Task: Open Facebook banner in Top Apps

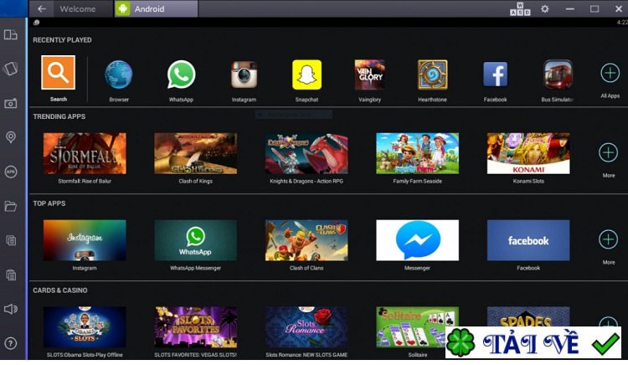Action: point(528,240)
